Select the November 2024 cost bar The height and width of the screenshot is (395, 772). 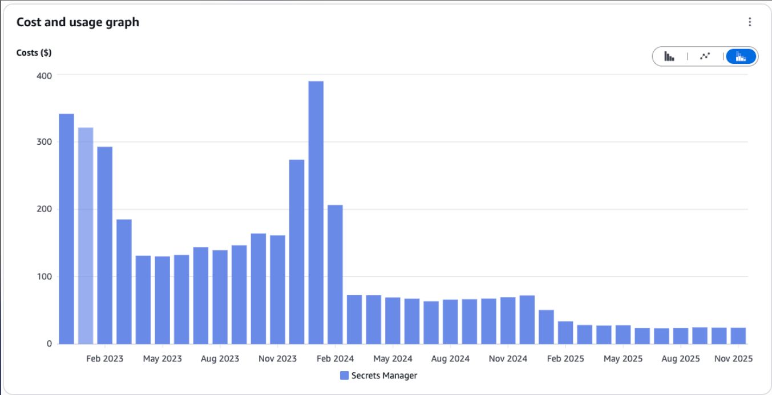click(508, 320)
